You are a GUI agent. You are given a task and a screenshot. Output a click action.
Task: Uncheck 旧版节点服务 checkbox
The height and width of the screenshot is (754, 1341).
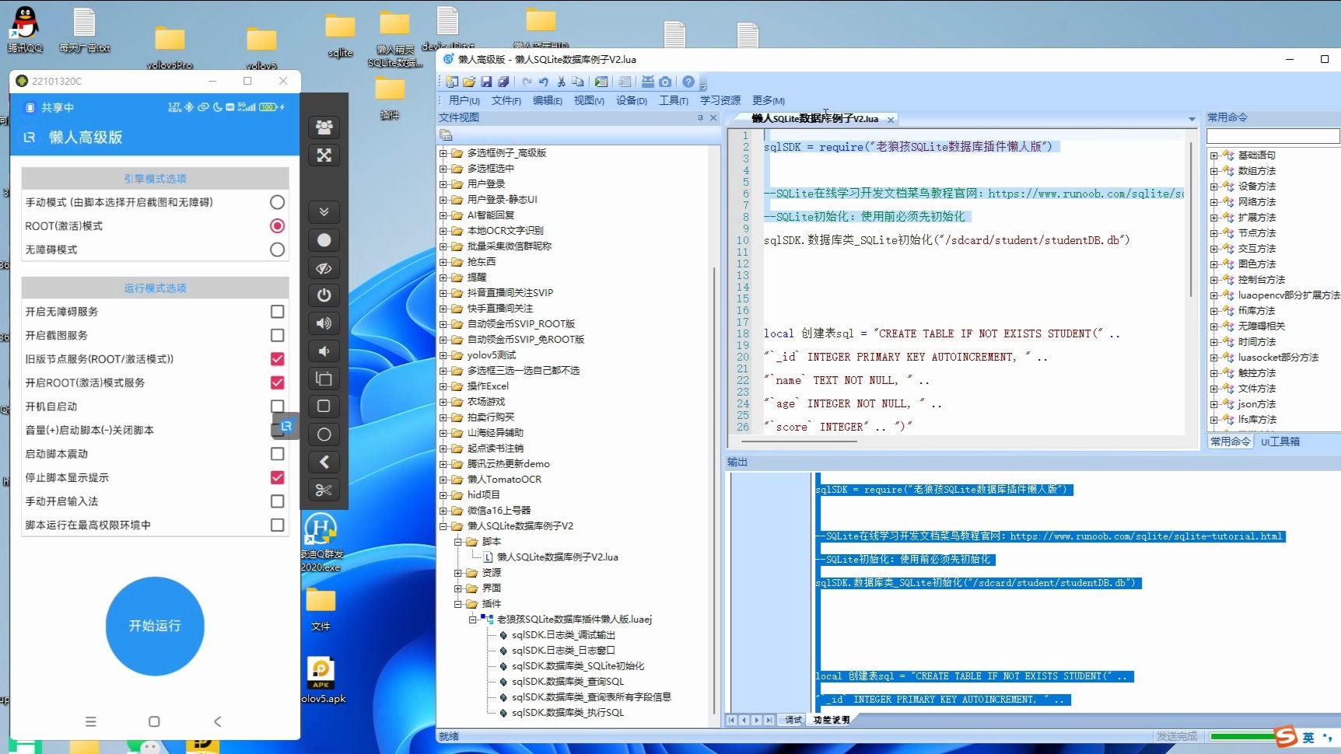tap(277, 359)
